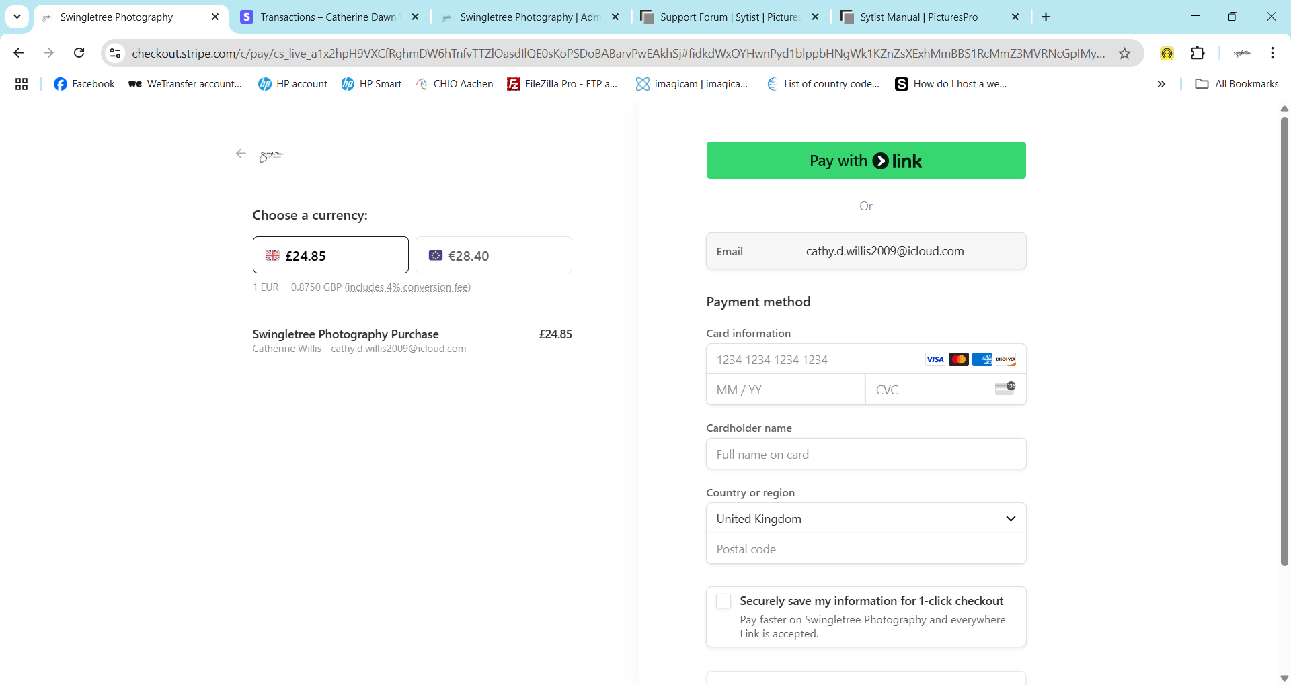Select the €28.40 EUR currency option
1291x685 pixels.
494,255
